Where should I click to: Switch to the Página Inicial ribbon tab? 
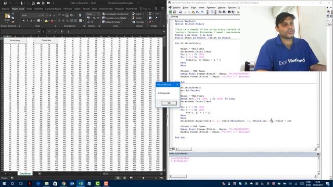[18, 9]
